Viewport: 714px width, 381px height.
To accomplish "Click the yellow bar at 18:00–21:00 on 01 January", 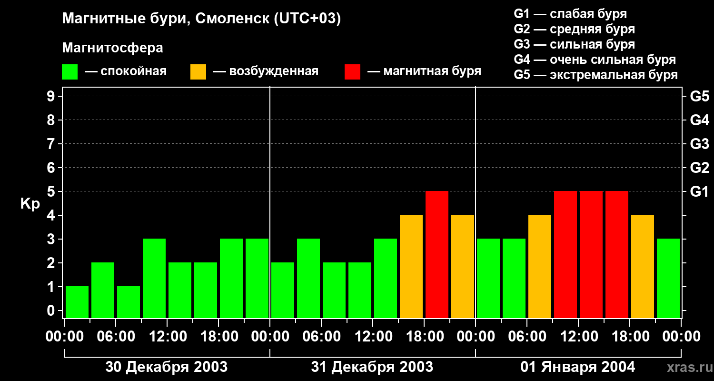I will (x=643, y=266).
